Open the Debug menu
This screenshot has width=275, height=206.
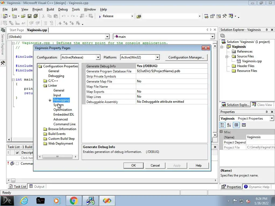coord(63,9)
